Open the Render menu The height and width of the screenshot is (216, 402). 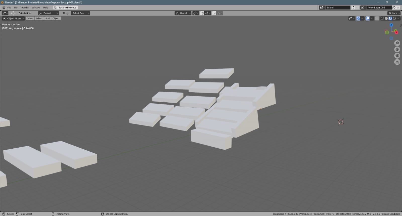pos(25,8)
